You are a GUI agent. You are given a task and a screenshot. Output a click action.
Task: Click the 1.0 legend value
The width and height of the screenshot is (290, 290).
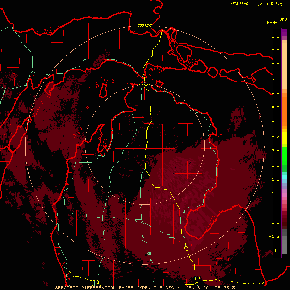(275, 194)
